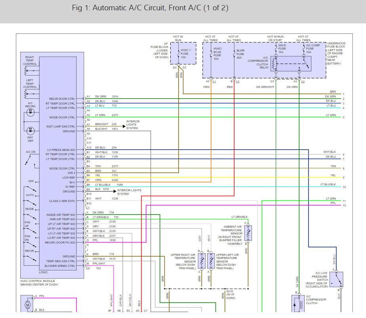Screen dimensions: 366x318
Task: Click the upper right air temperature sensor symbol
Action: (x=202, y=261)
